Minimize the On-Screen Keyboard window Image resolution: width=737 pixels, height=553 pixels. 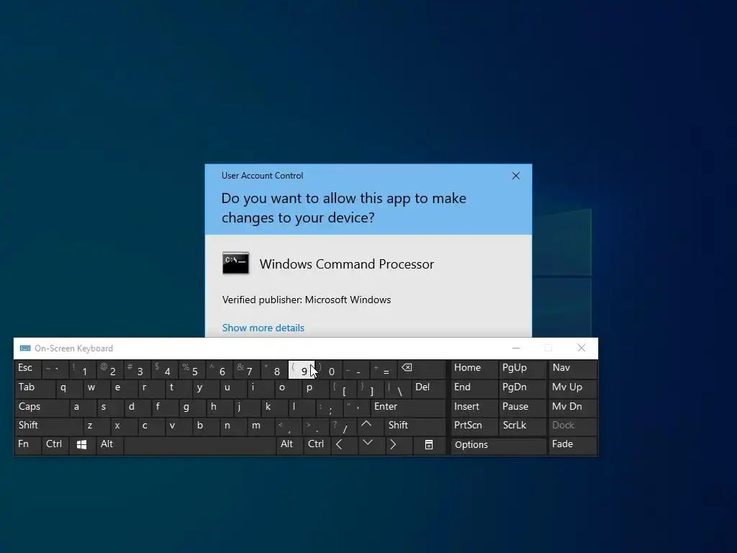[x=516, y=348]
